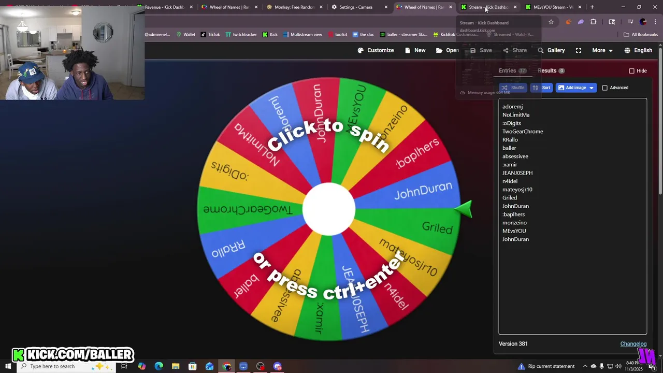The height and width of the screenshot is (373, 663).
Task: Open Task View from the taskbar
Action: pos(124,366)
